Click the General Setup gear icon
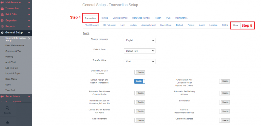The height and width of the screenshot is (126, 261). 2,33
